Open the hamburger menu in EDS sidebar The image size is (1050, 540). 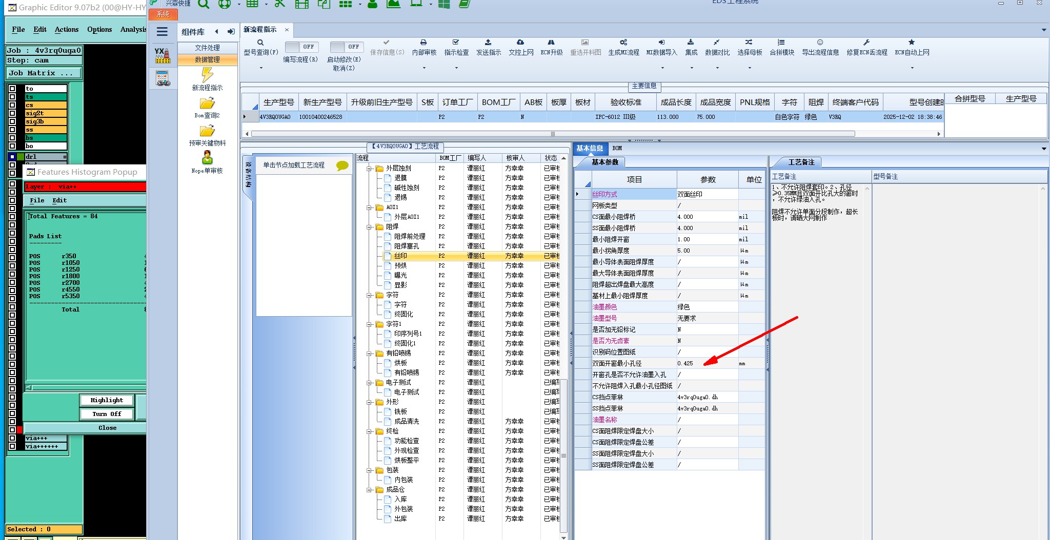coord(162,32)
